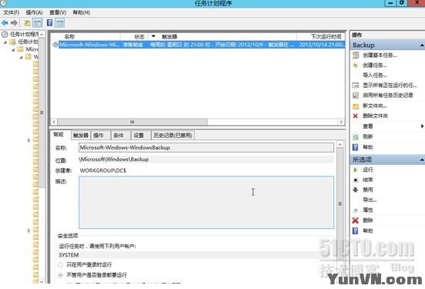The image size is (425, 289).
Task: Click the right arrow of task list scrollbar
Action: 341,122
